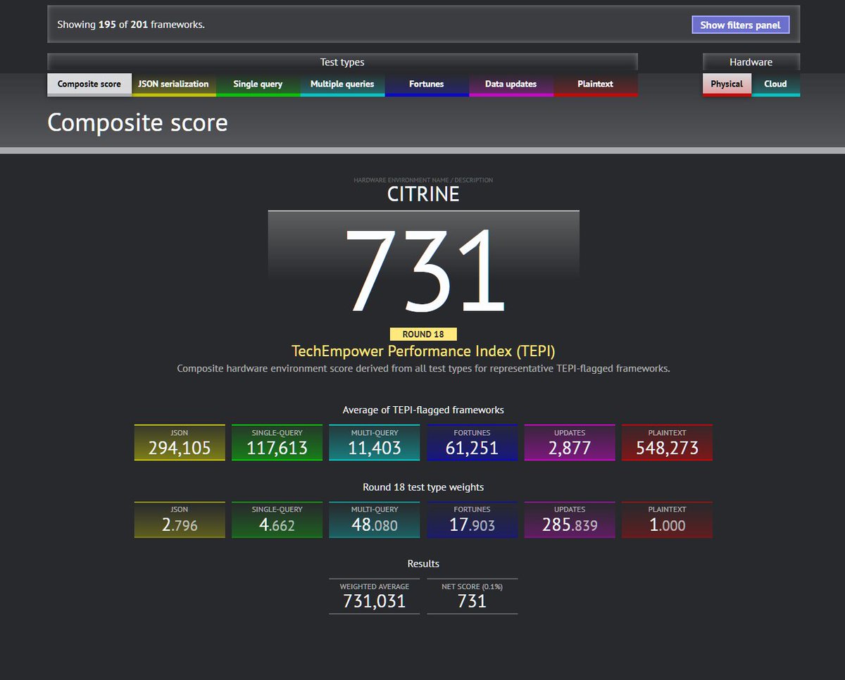Click the Results section heading

pyautogui.click(x=423, y=564)
